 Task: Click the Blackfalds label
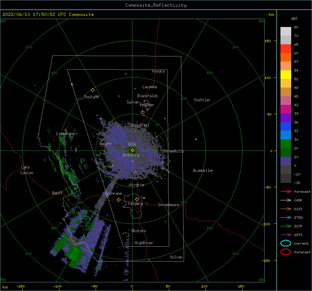[147, 96]
